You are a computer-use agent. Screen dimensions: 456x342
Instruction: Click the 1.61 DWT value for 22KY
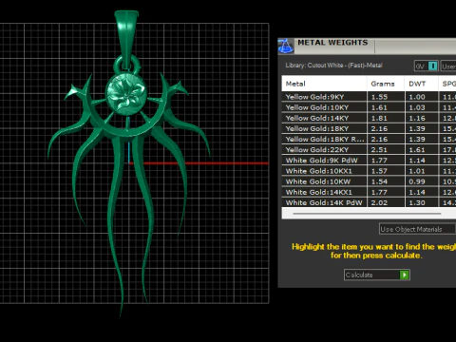(x=417, y=150)
